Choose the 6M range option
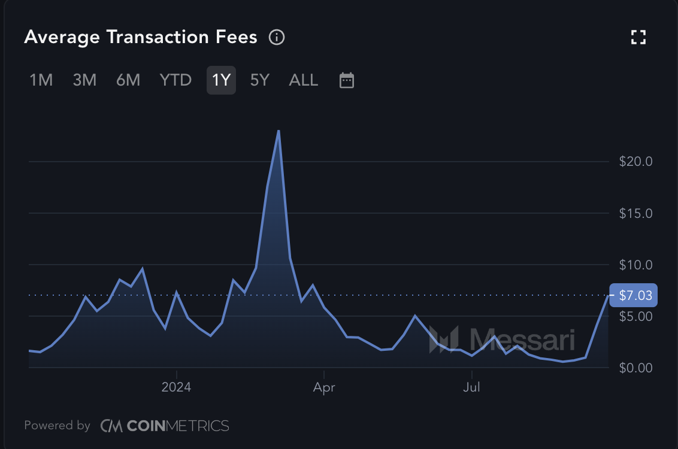The height and width of the screenshot is (449, 678). (128, 80)
